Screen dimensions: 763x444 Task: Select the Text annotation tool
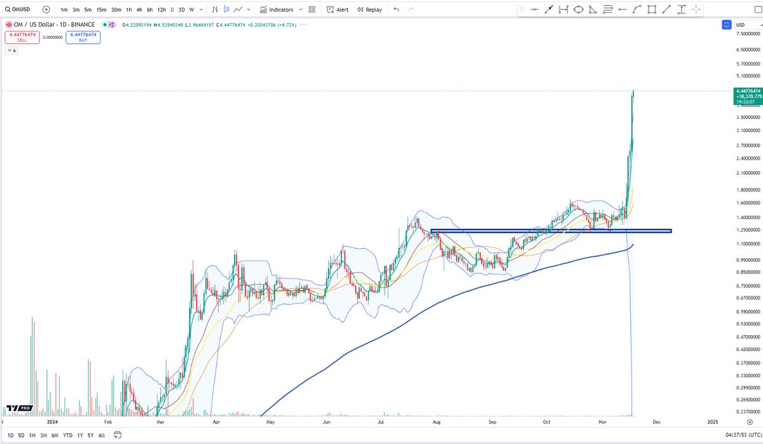[x=680, y=9]
